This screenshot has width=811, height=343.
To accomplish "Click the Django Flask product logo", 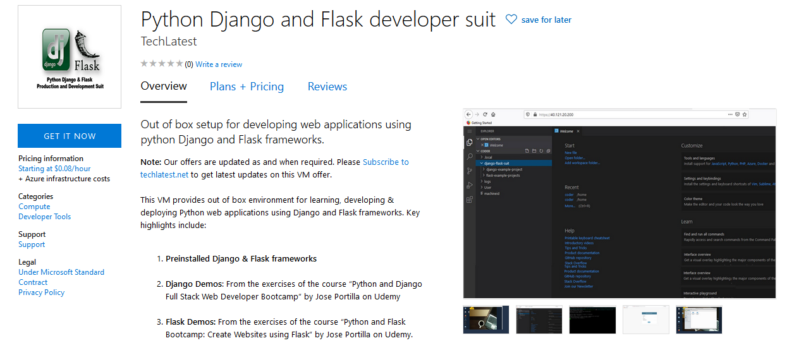I will pyautogui.click(x=70, y=57).
